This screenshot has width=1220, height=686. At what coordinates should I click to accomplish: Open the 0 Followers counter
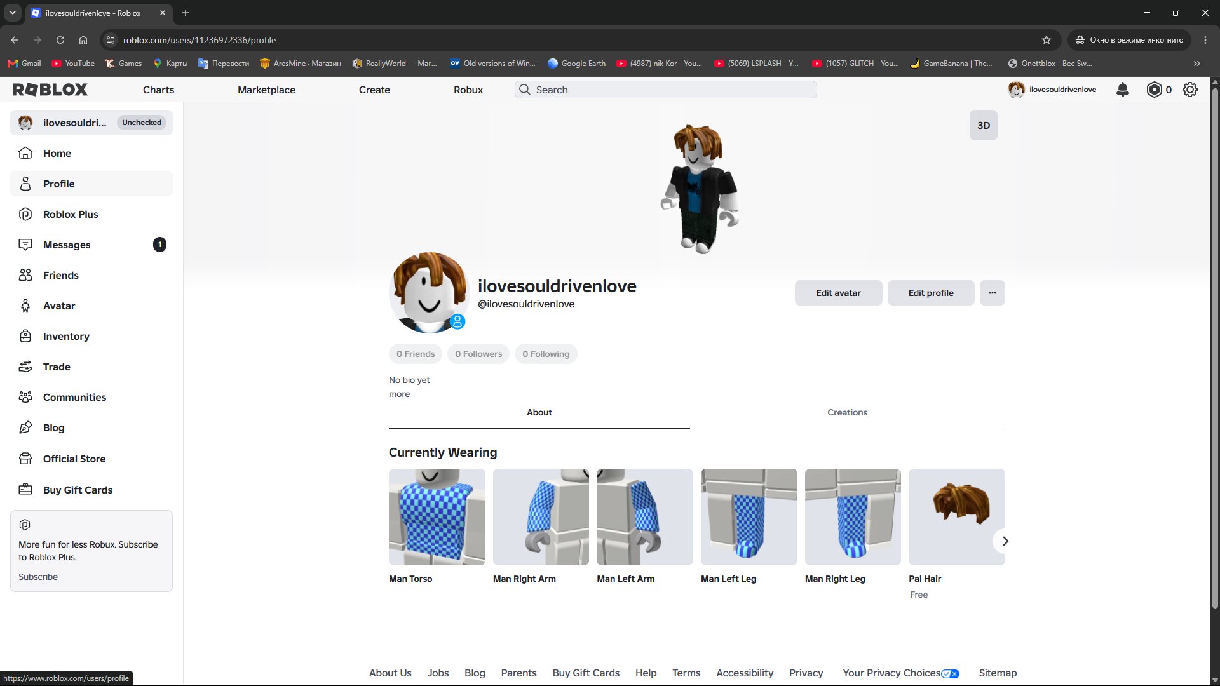[478, 354]
